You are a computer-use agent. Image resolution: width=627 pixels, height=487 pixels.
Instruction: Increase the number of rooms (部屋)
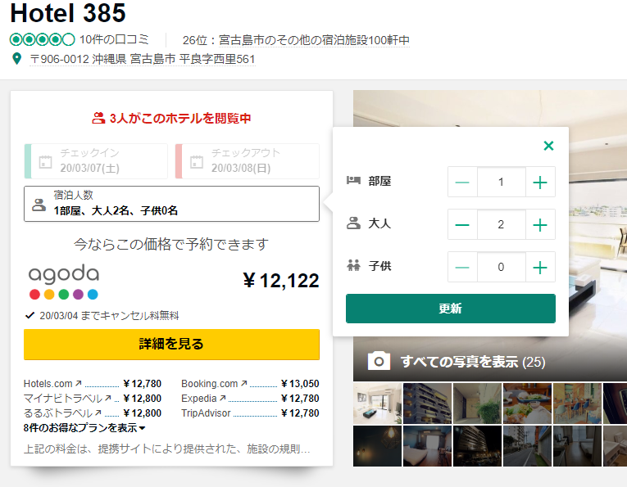click(x=540, y=182)
